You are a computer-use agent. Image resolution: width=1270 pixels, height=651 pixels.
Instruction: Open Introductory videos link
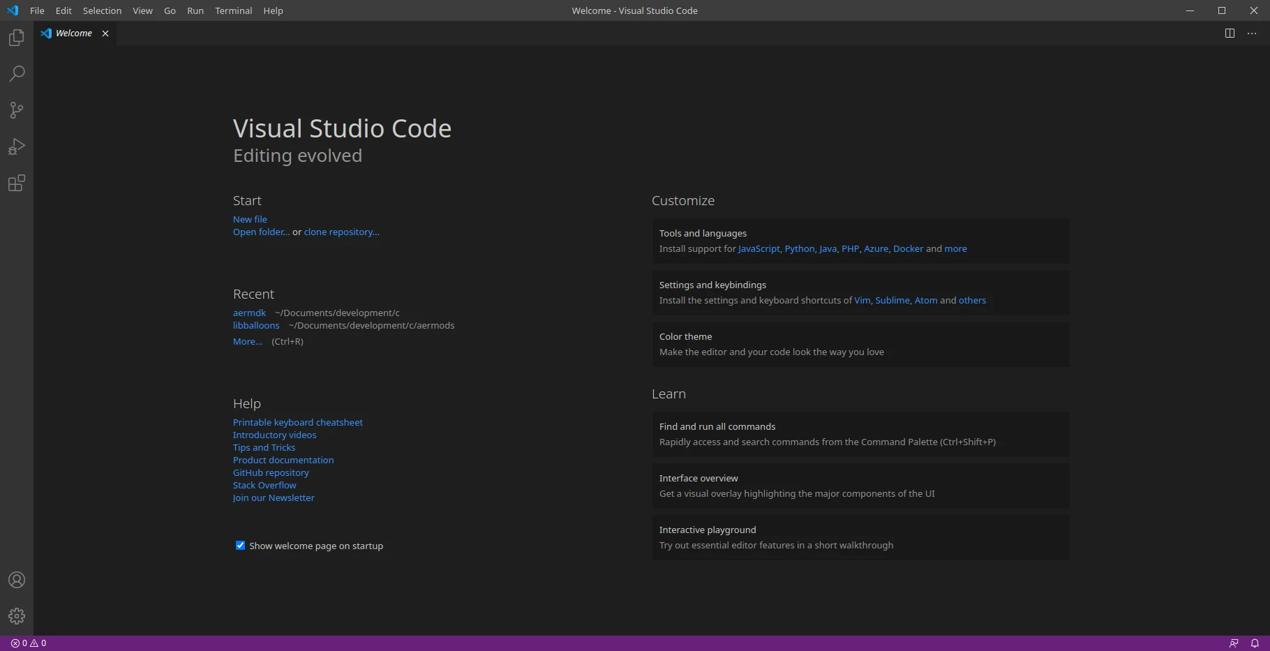click(x=274, y=435)
